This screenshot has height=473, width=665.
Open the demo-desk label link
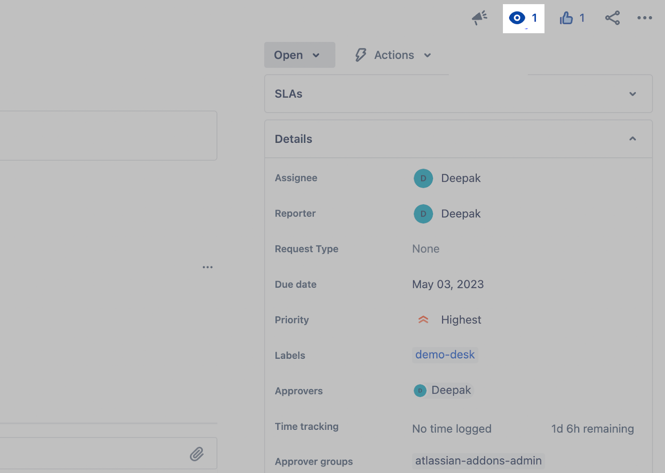445,355
